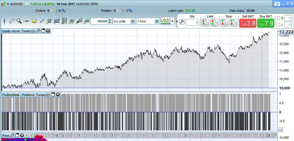
Task: Select the Fibonacci arcs drawing tool
Action: [x=87, y=21]
